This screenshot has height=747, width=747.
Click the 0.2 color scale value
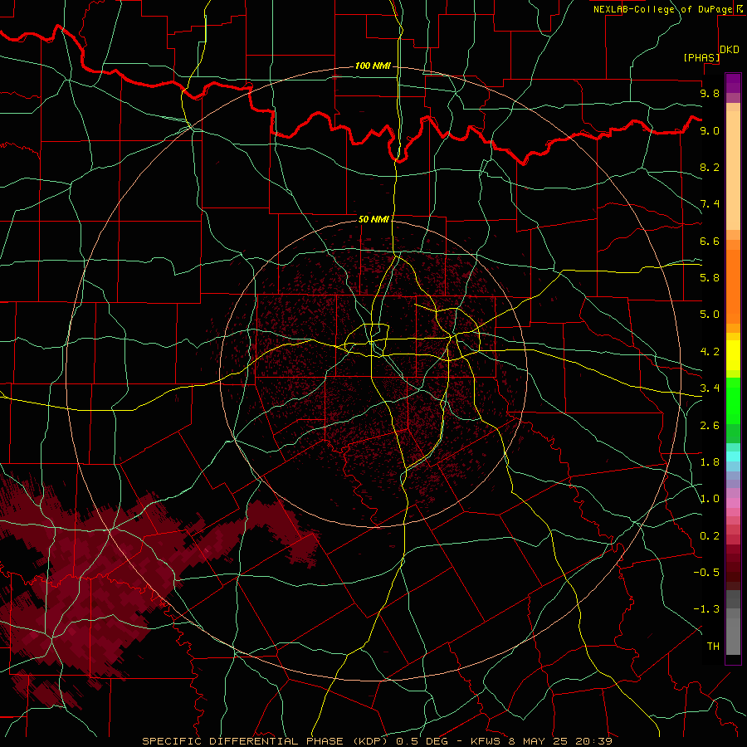[710, 536]
